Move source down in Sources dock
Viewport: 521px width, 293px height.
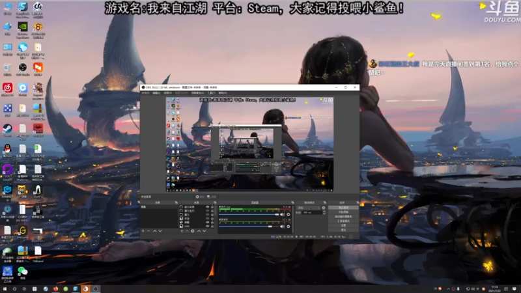(204, 231)
